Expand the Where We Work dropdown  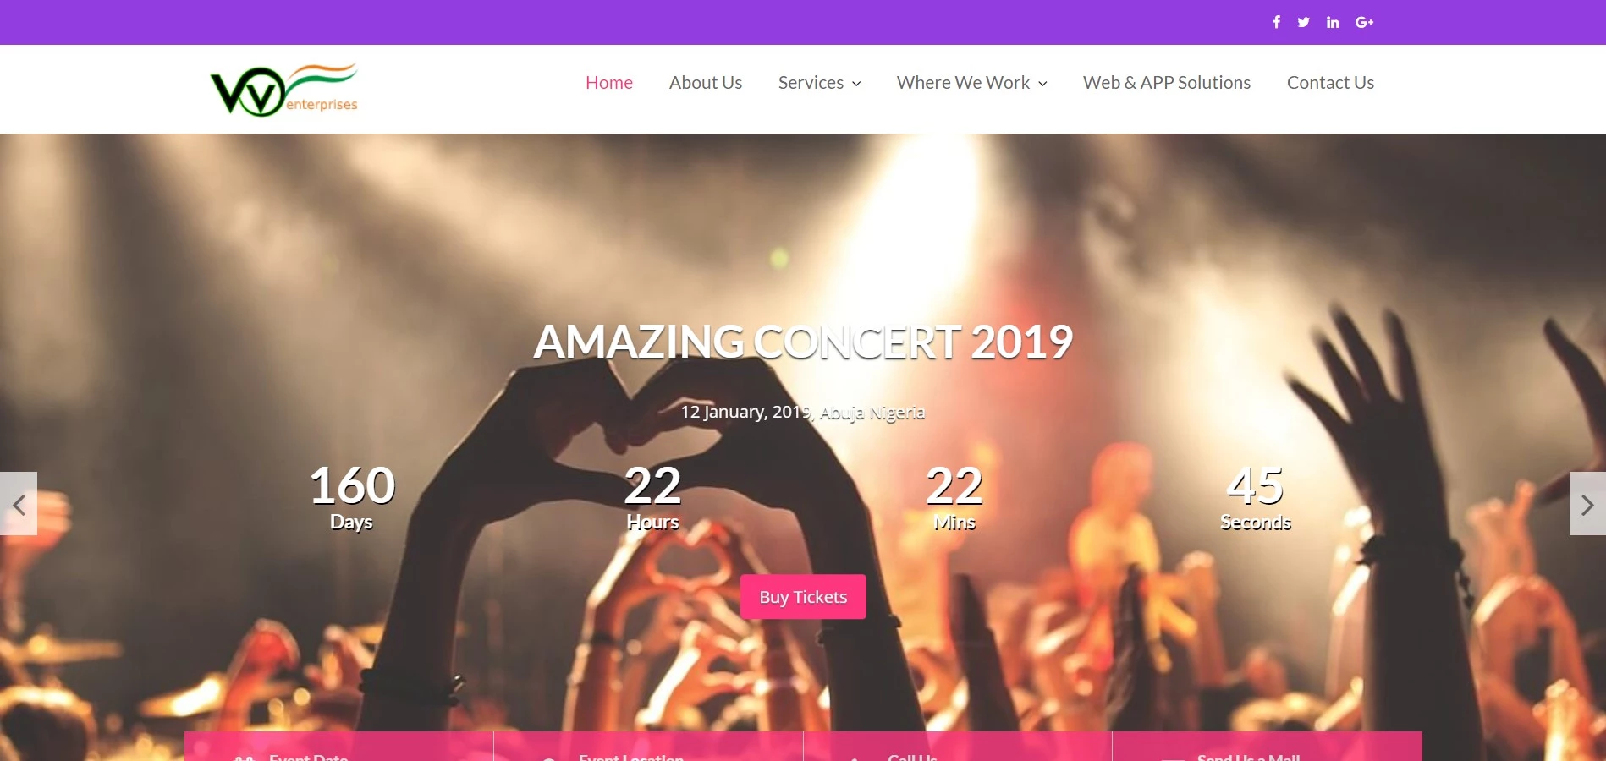[x=971, y=83]
